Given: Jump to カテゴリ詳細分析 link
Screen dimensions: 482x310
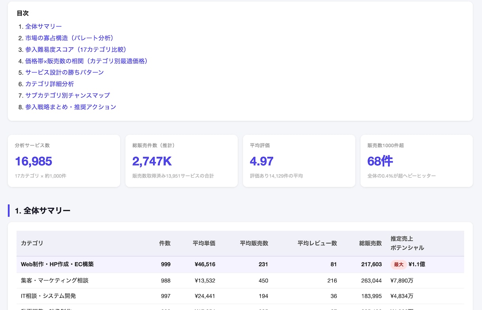Looking at the screenshot, I should tap(49, 84).
